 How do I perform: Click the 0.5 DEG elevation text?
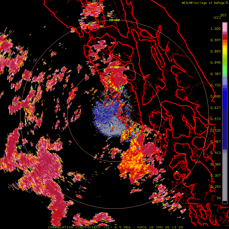pyautogui.click(x=123, y=227)
